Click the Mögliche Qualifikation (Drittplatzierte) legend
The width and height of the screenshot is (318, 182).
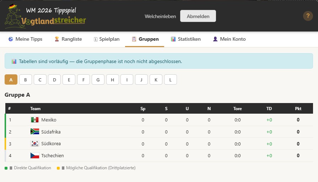point(101,168)
